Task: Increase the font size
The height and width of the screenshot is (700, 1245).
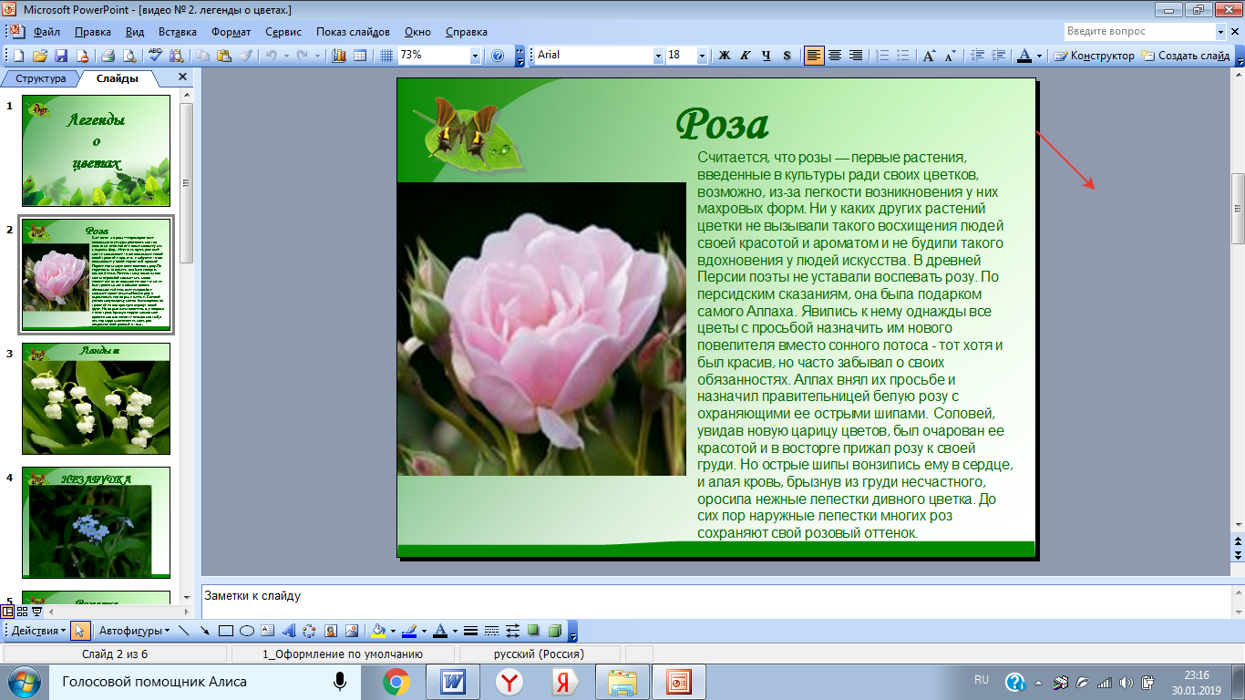Action: pyautogui.click(x=929, y=56)
